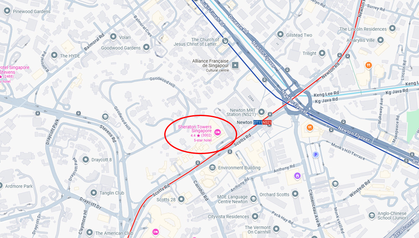
Task: Select the MOE Language Centre Newton icon
Action: click(x=253, y=199)
